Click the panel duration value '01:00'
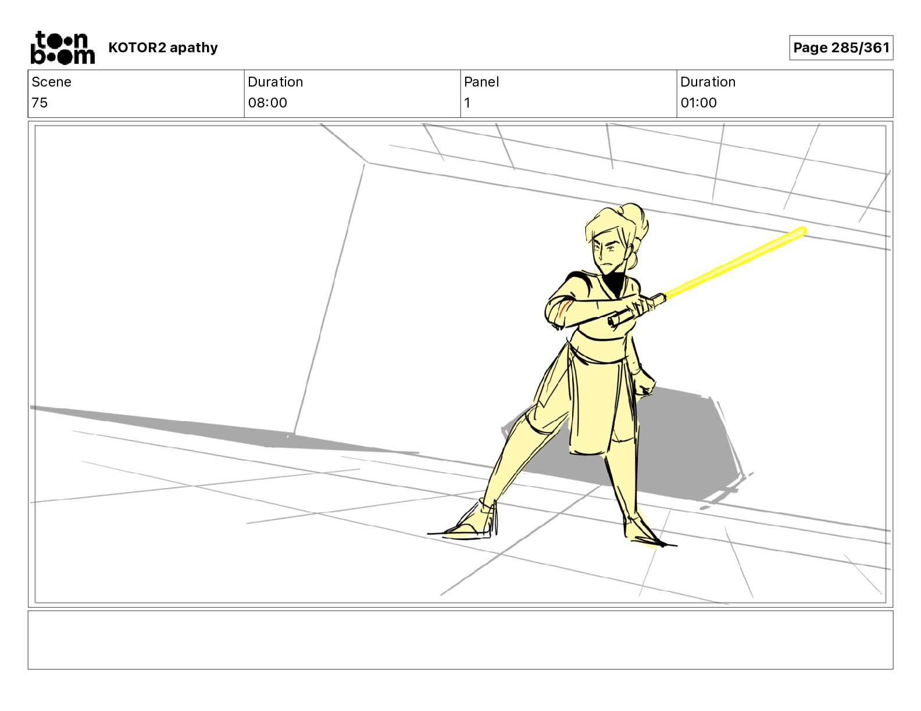 (x=698, y=103)
